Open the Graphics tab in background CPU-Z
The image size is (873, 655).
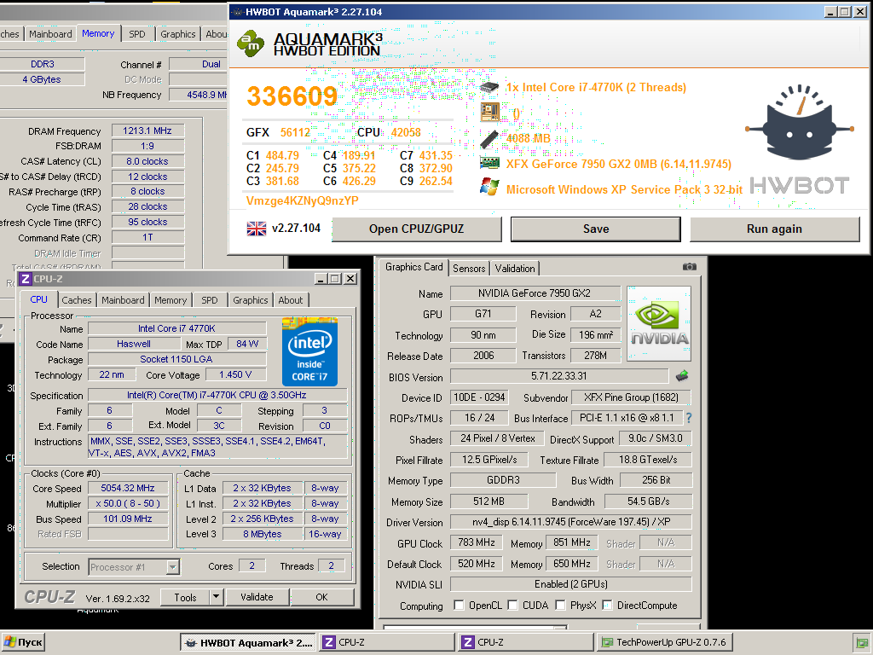(x=177, y=34)
